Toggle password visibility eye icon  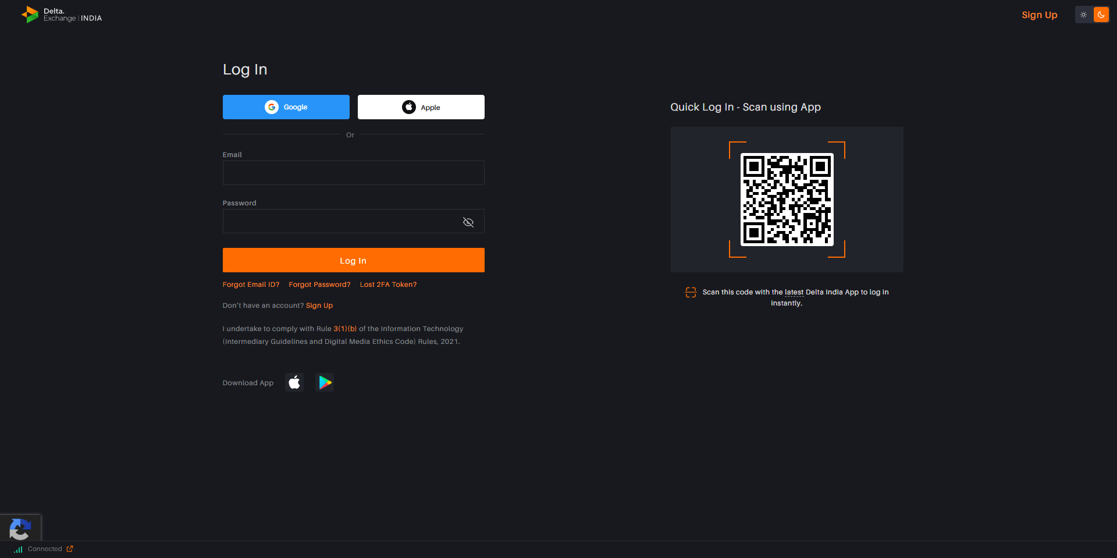pyautogui.click(x=468, y=222)
